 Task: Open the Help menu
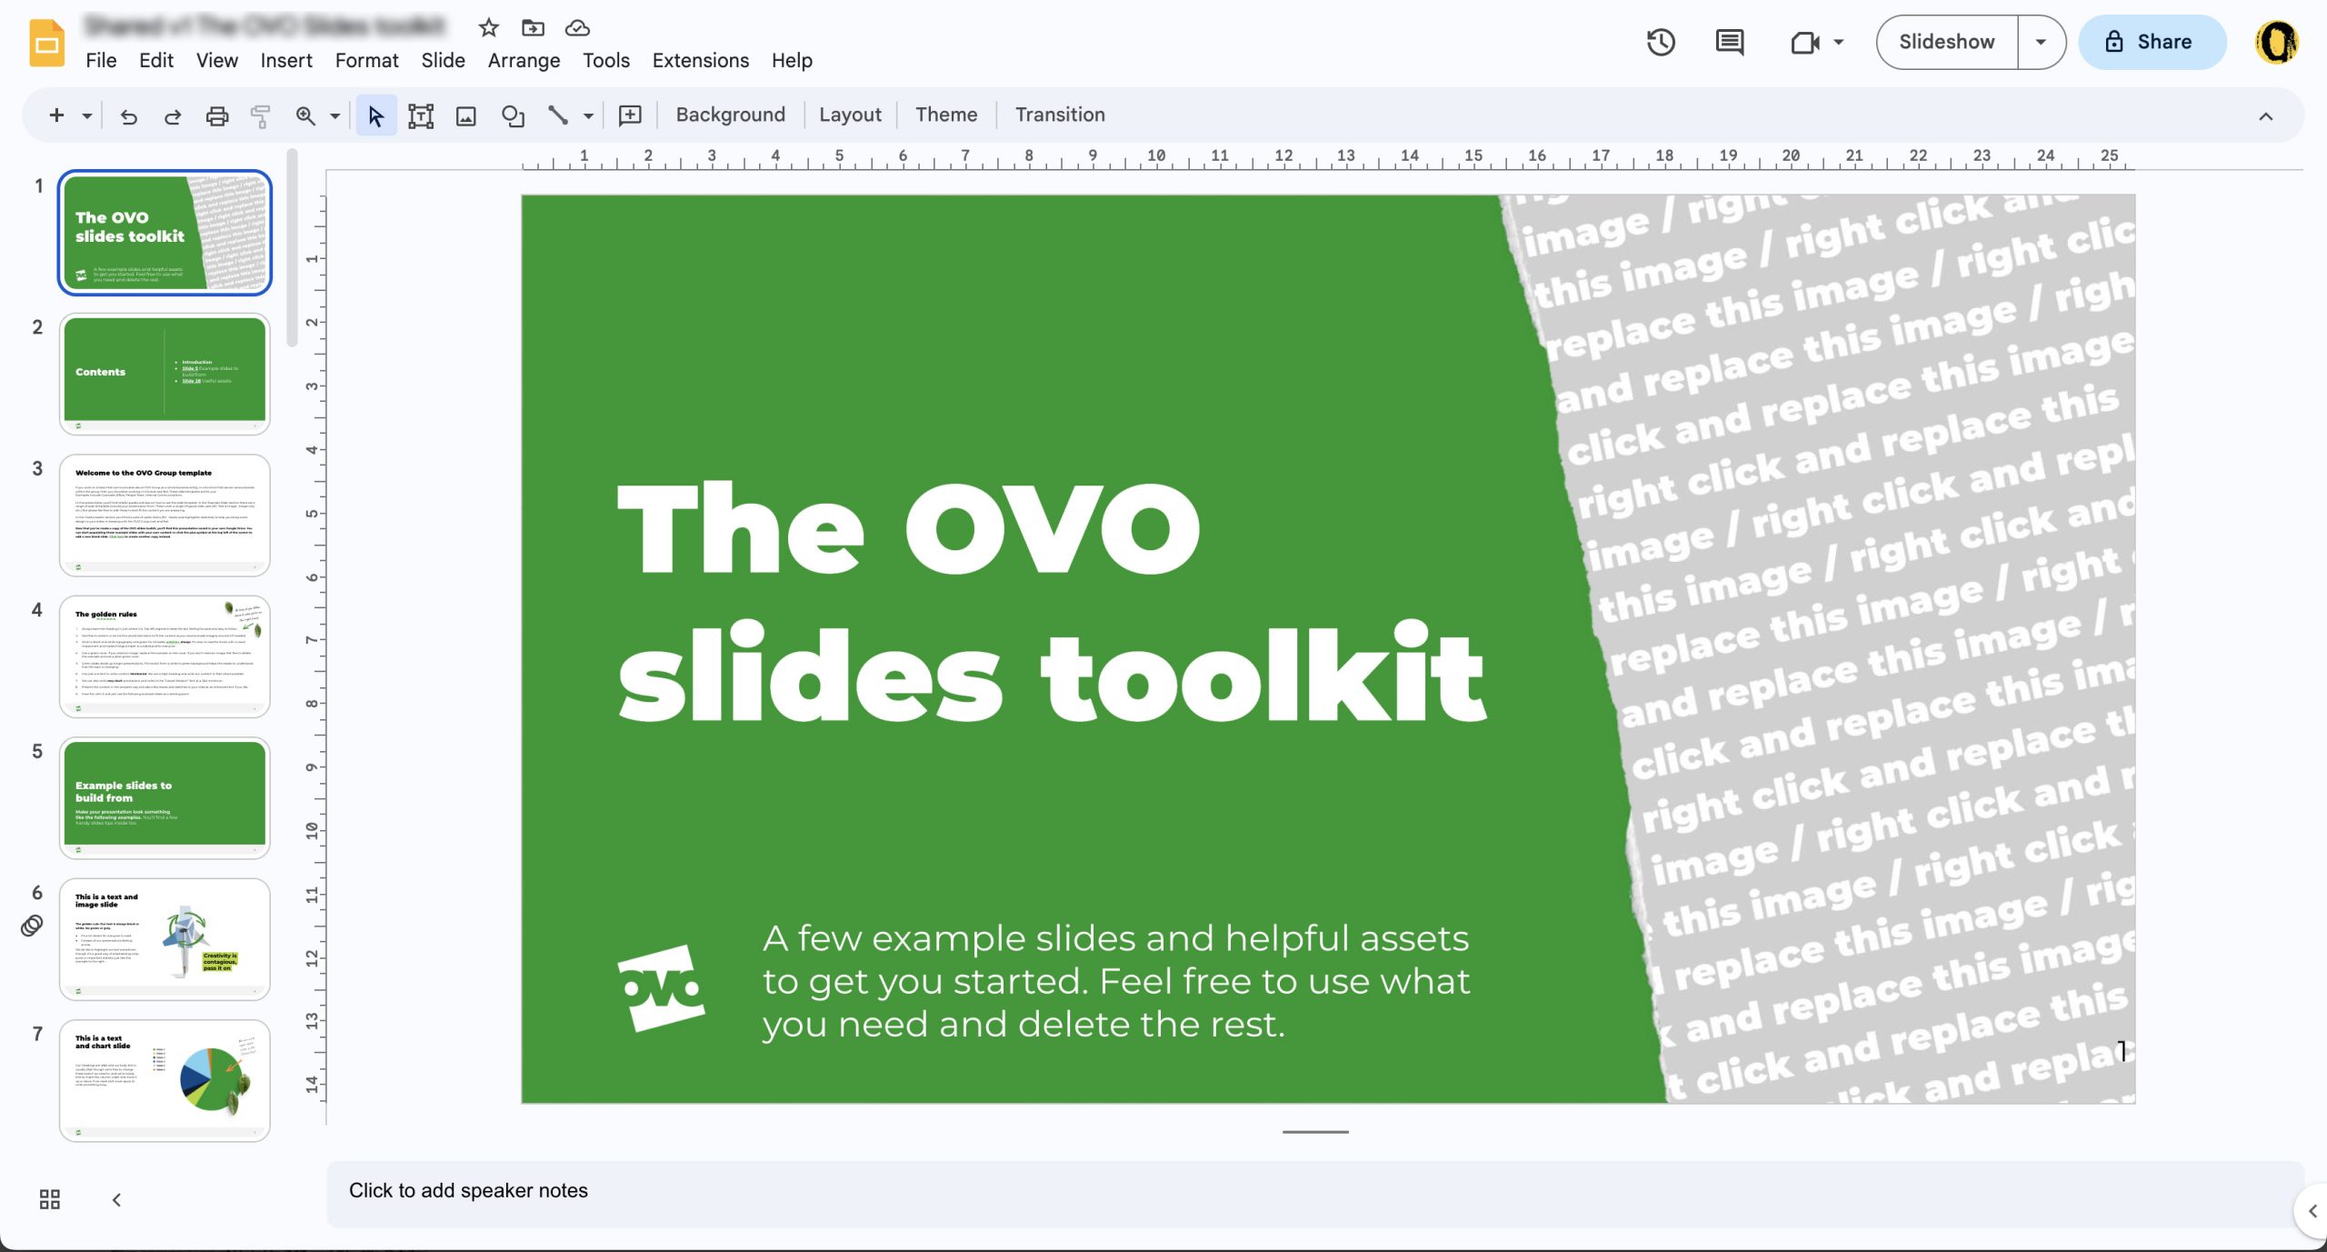coord(792,60)
